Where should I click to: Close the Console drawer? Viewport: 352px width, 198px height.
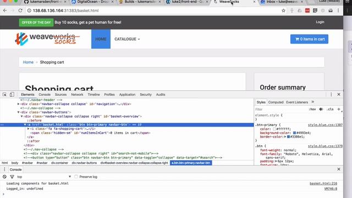pos(339,169)
